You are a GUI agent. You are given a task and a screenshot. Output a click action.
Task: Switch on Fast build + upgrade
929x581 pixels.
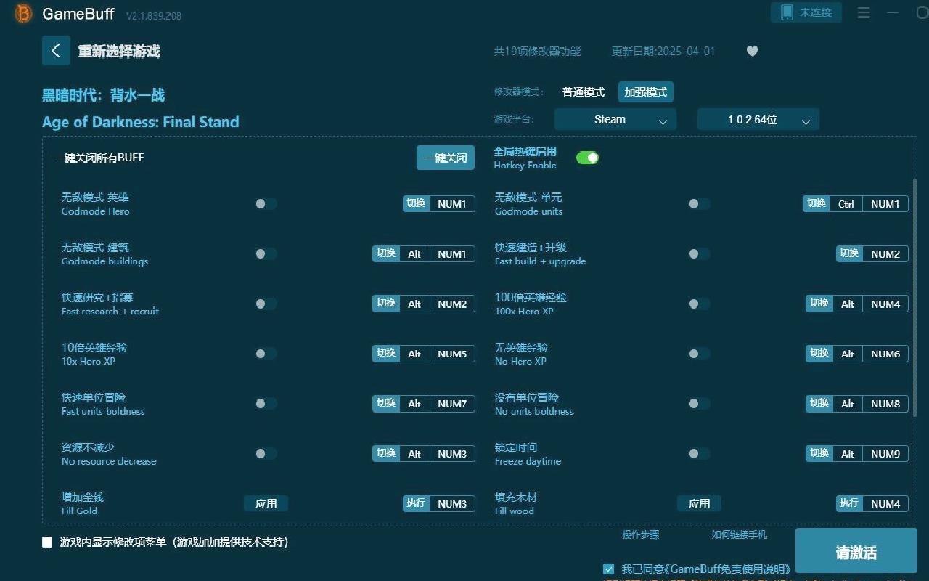click(699, 253)
